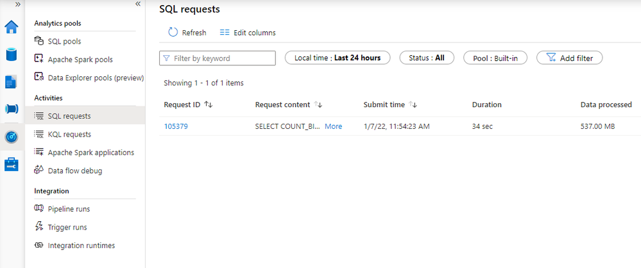Open the Status filter pill
Image resolution: width=641 pixels, height=268 pixels.
427,58
